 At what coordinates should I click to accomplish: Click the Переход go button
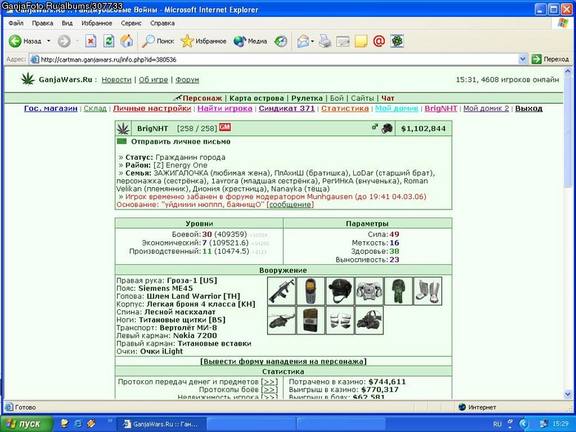point(550,59)
